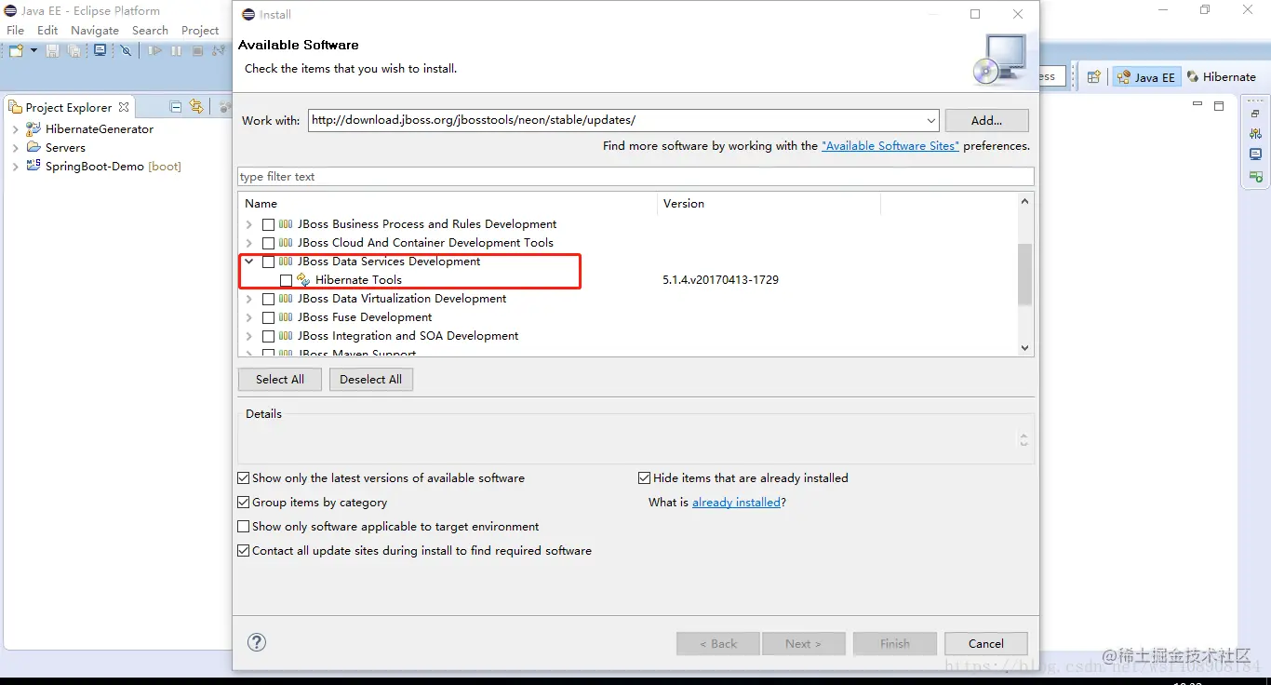Open the monitor view icon in the right trim
Image resolution: width=1271 pixels, height=685 pixels.
(1255, 154)
